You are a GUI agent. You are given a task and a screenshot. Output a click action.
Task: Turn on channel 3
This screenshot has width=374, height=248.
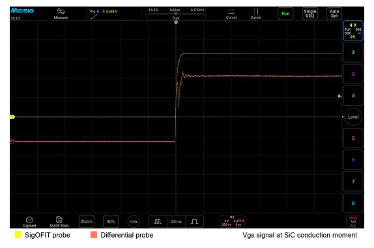353,74
